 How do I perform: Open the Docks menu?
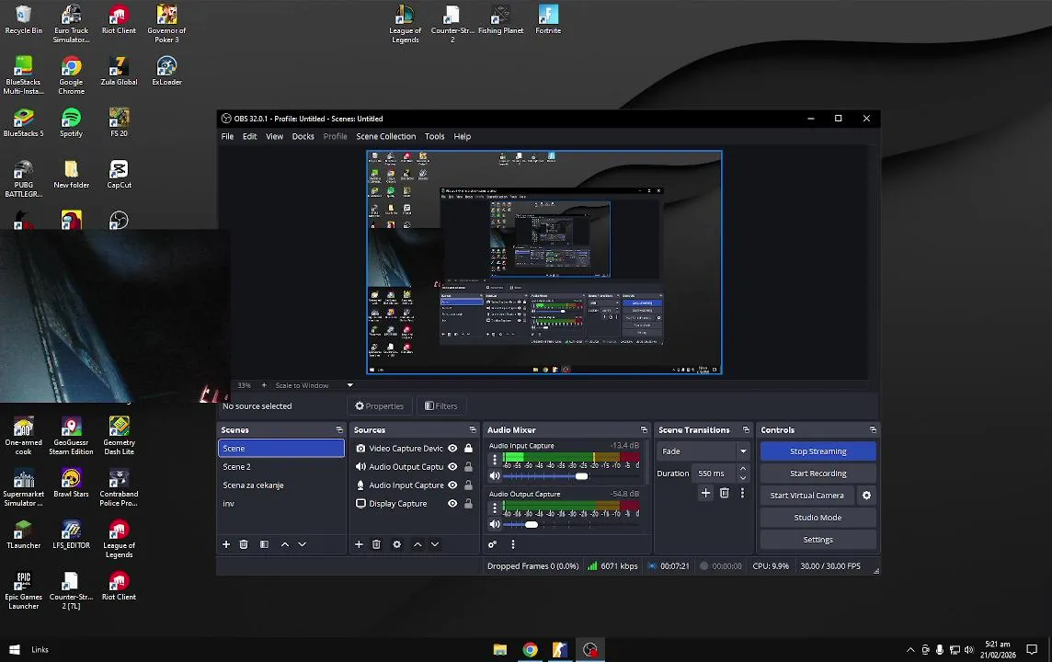[x=303, y=136]
